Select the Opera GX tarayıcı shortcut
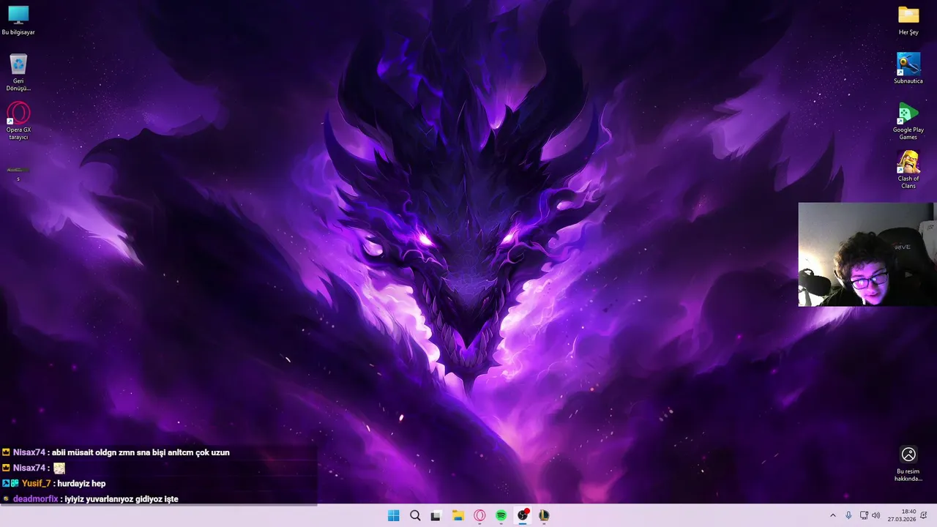This screenshot has width=937, height=527. click(x=18, y=121)
